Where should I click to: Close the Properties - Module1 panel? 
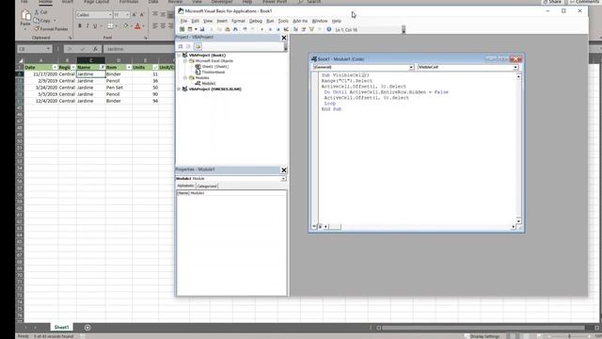tap(284, 169)
